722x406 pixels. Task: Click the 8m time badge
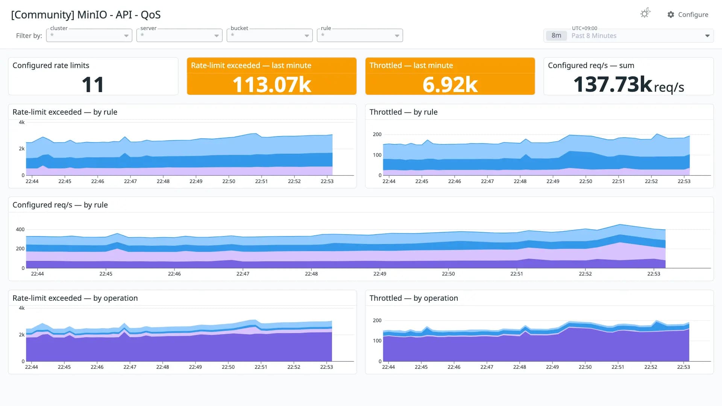(556, 36)
